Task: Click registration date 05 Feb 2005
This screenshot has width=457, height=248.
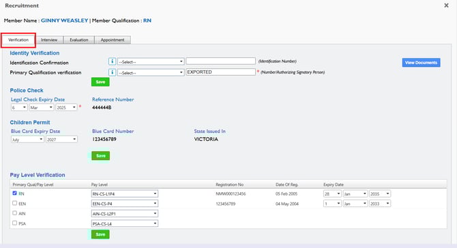Action: pyautogui.click(x=286, y=193)
